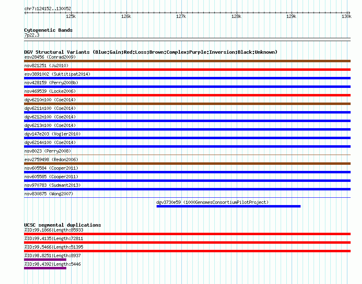
Task: Click the 129k ruler tick label
Action: (x=291, y=16)
